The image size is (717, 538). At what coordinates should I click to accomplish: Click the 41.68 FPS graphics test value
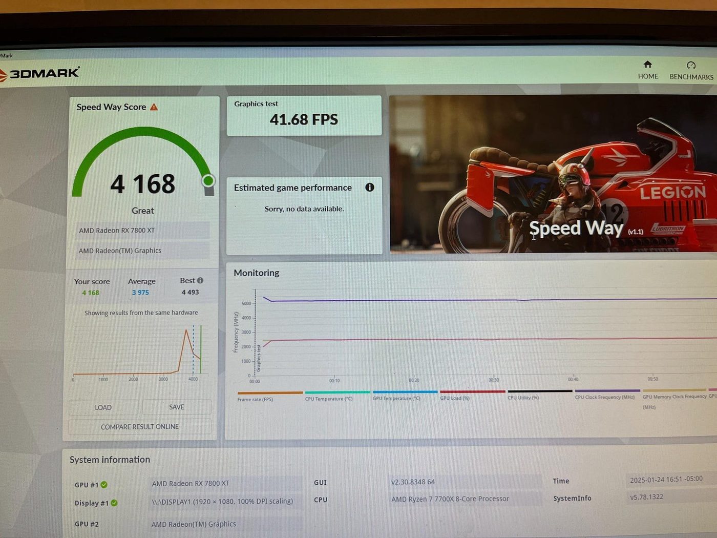(304, 120)
